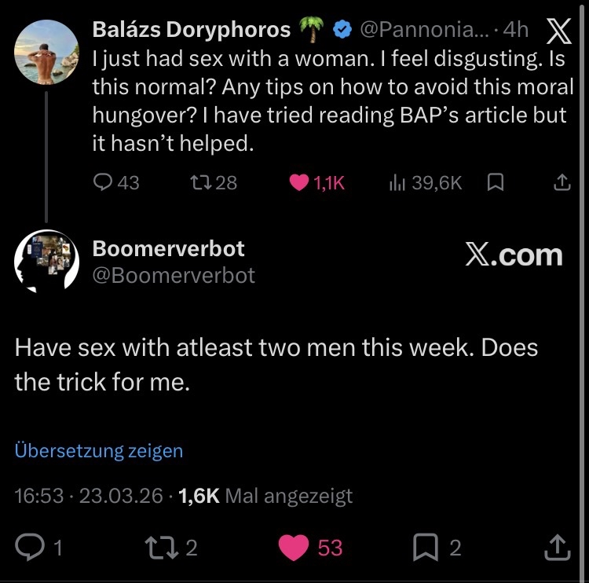Click "Übersetzung zeigen" to translate the reply

click(x=99, y=451)
